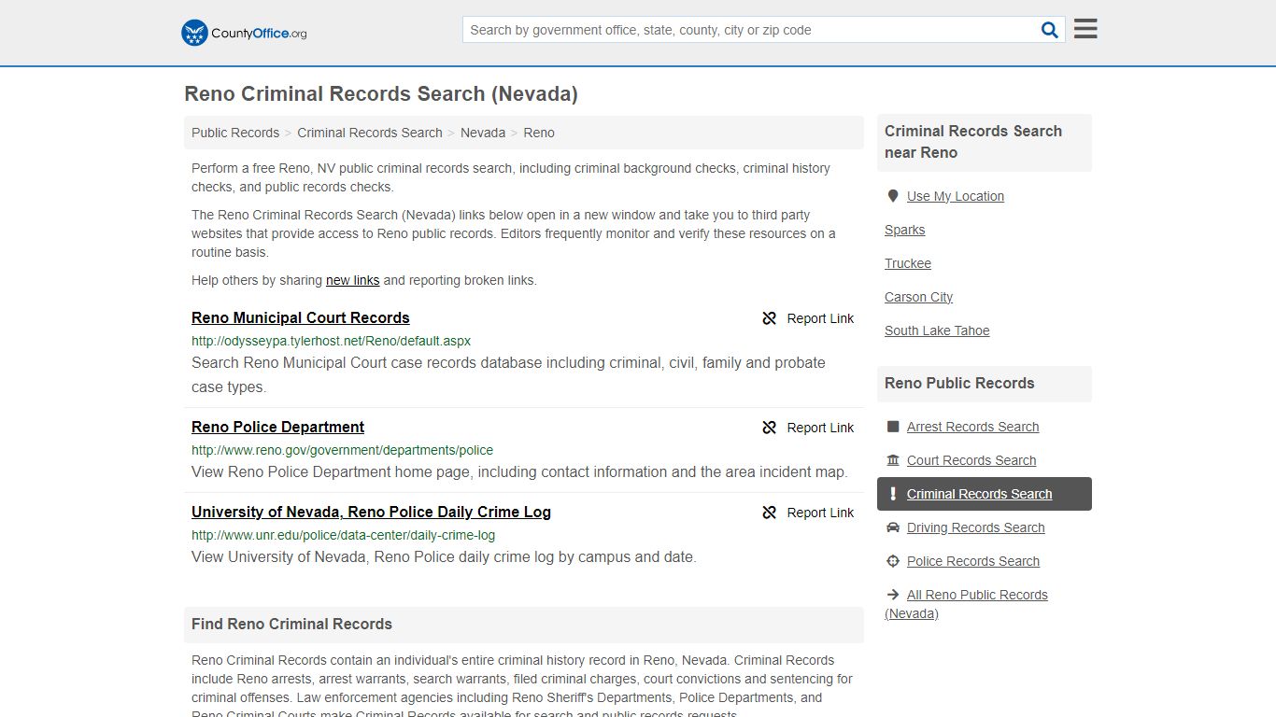
Task: Open the hamburger menu icon
Action: [1085, 29]
